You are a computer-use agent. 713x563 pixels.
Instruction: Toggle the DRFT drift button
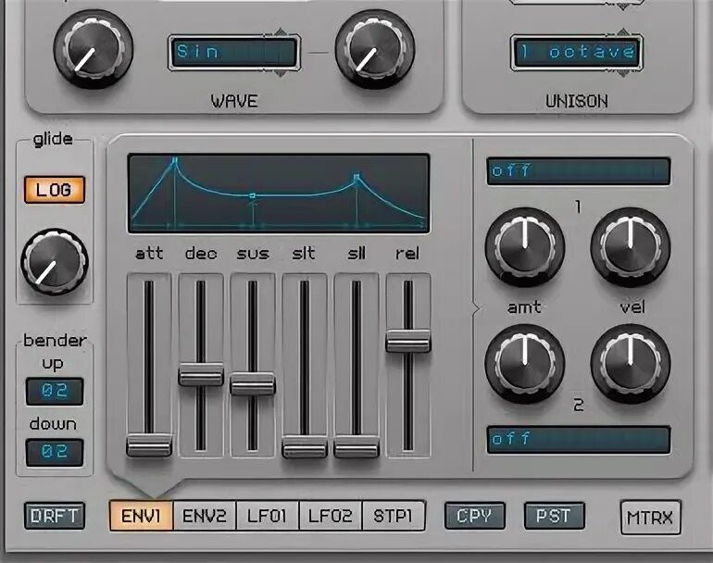click(55, 516)
